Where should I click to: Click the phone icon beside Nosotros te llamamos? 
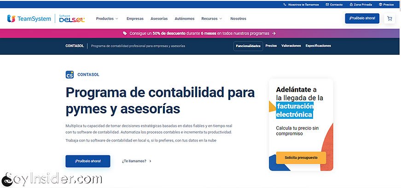[x=285, y=5]
